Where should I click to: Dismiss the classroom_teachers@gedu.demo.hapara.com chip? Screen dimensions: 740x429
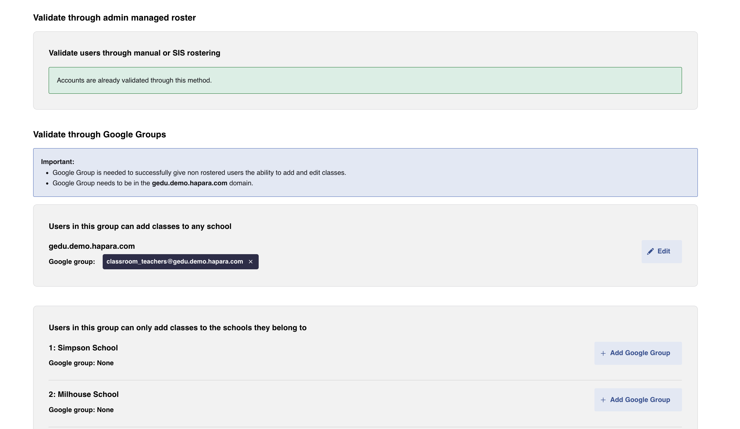(251, 261)
